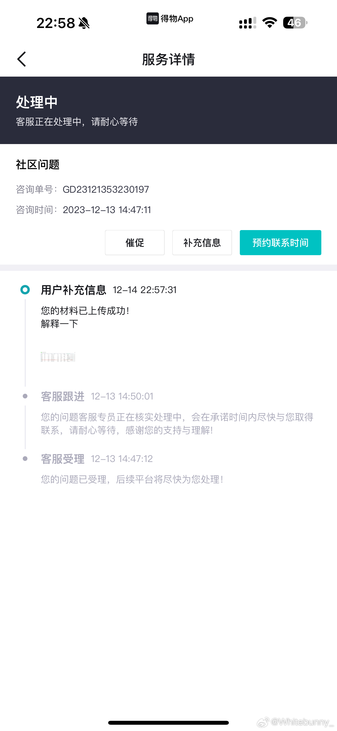Open the 得物App banner at the top

coord(170,19)
